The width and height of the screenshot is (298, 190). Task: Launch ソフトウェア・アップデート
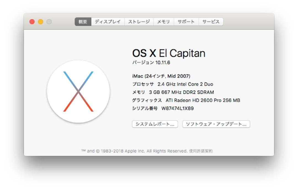[216, 124]
